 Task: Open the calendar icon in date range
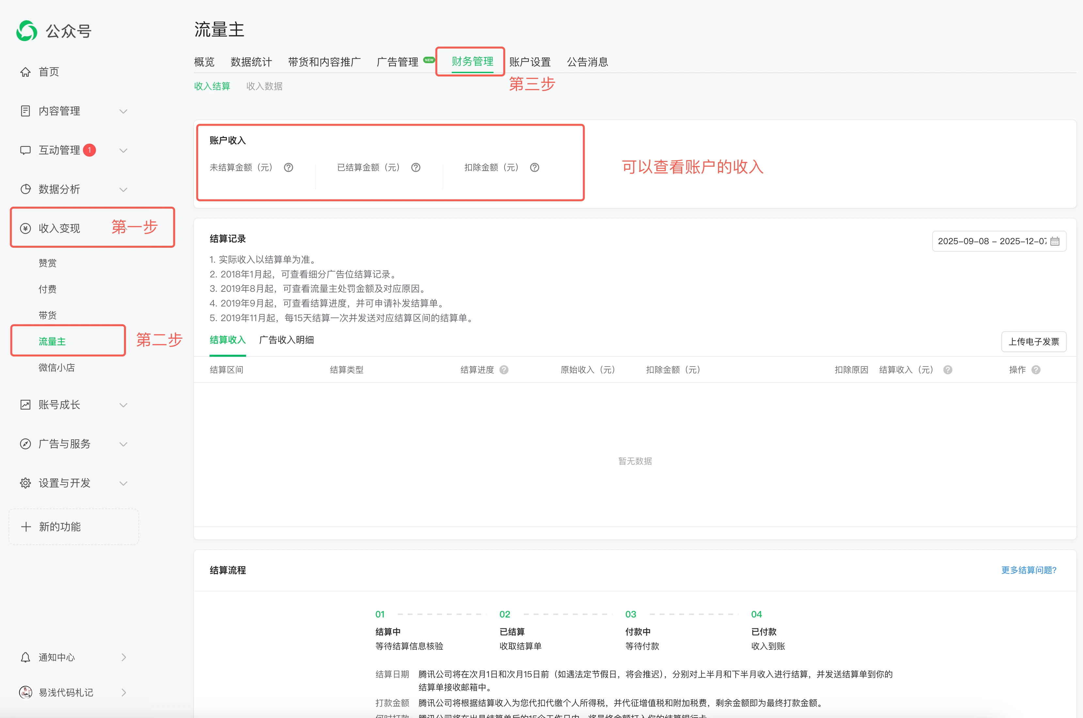pyautogui.click(x=1055, y=241)
